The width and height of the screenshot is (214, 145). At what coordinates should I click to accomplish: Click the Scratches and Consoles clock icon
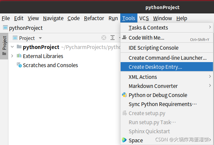(x=19, y=65)
